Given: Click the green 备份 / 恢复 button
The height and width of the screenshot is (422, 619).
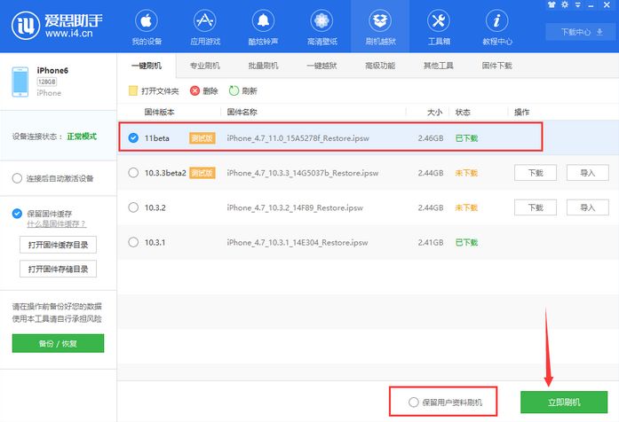Looking at the screenshot, I should click(58, 343).
